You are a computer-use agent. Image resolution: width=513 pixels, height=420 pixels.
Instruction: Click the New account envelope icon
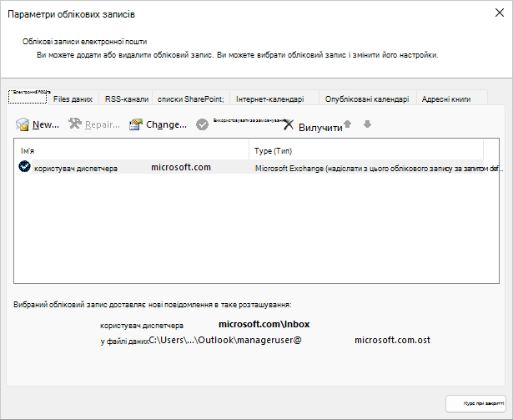click(23, 124)
